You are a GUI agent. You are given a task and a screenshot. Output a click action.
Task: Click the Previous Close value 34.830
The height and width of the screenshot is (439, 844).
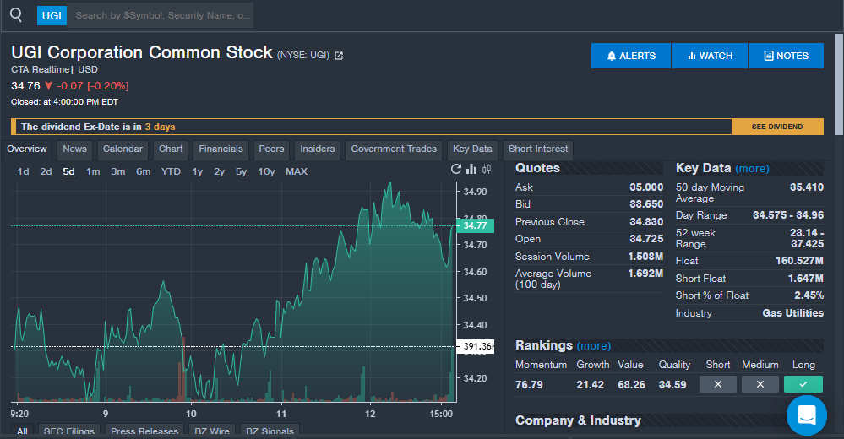click(x=646, y=222)
